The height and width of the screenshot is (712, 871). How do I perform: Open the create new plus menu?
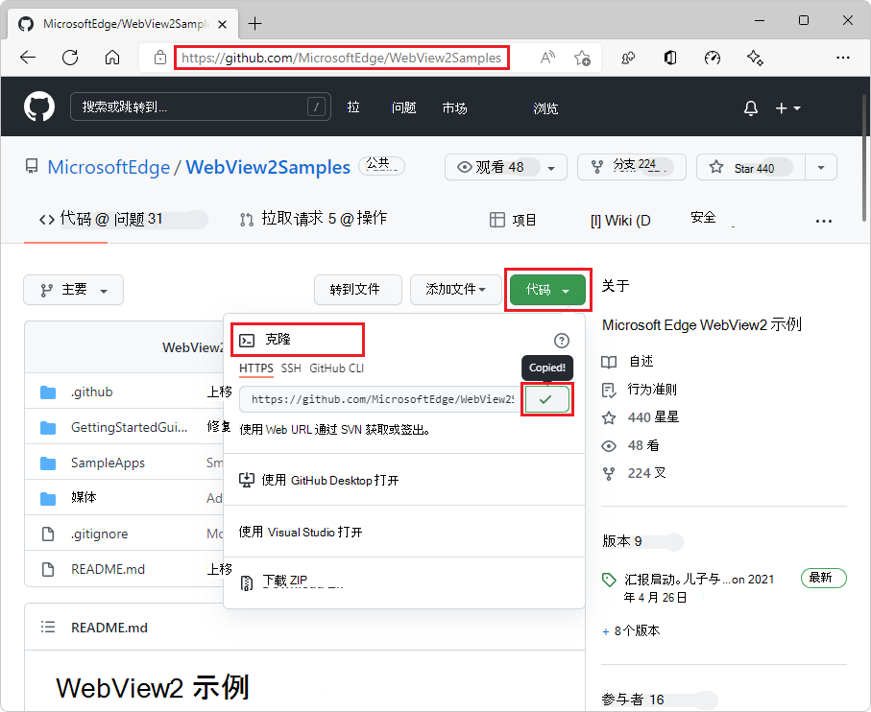click(x=787, y=107)
